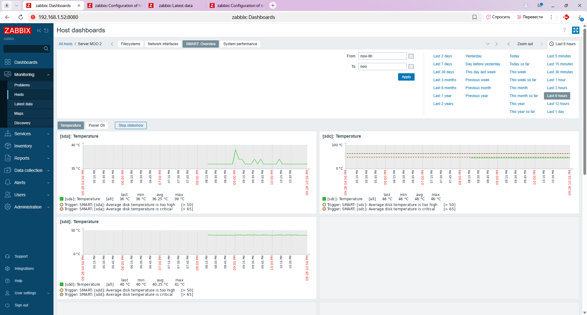This screenshot has width=587, height=315.
Task: Click the Apply time range button
Action: [x=406, y=77]
